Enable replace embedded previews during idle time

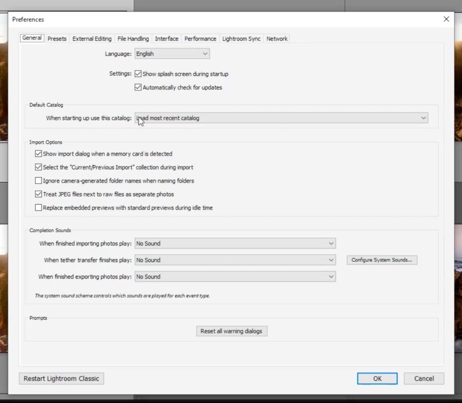pos(38,207)
